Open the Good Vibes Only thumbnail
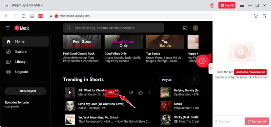The image size is (271, 127). 124,42
